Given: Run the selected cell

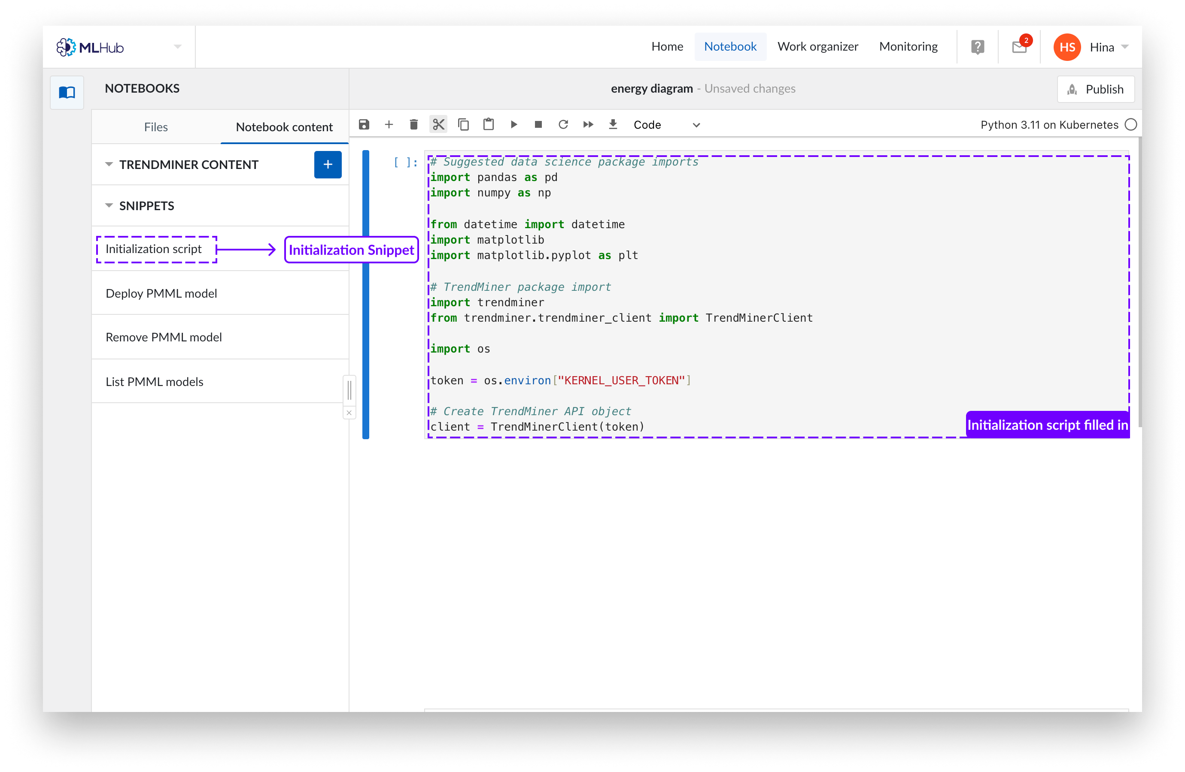Looking at the screenshot, I should pos(514,124).
